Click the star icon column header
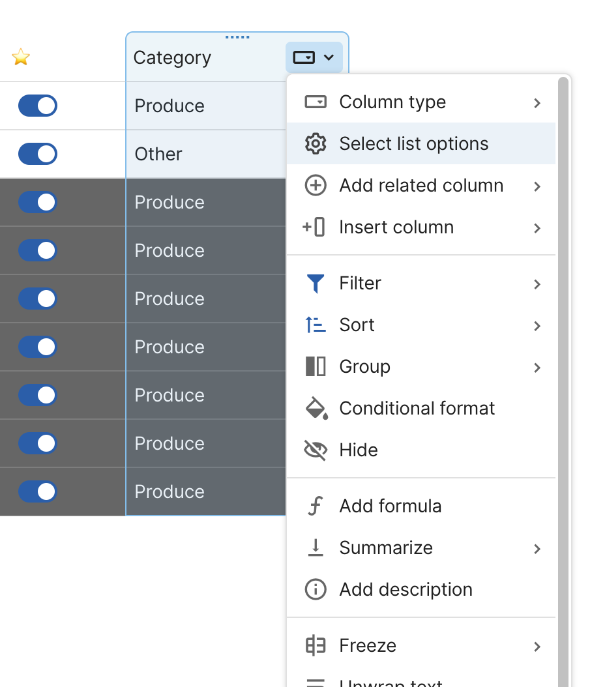Viewport: 605px width, 687px height. coord(21,57)
